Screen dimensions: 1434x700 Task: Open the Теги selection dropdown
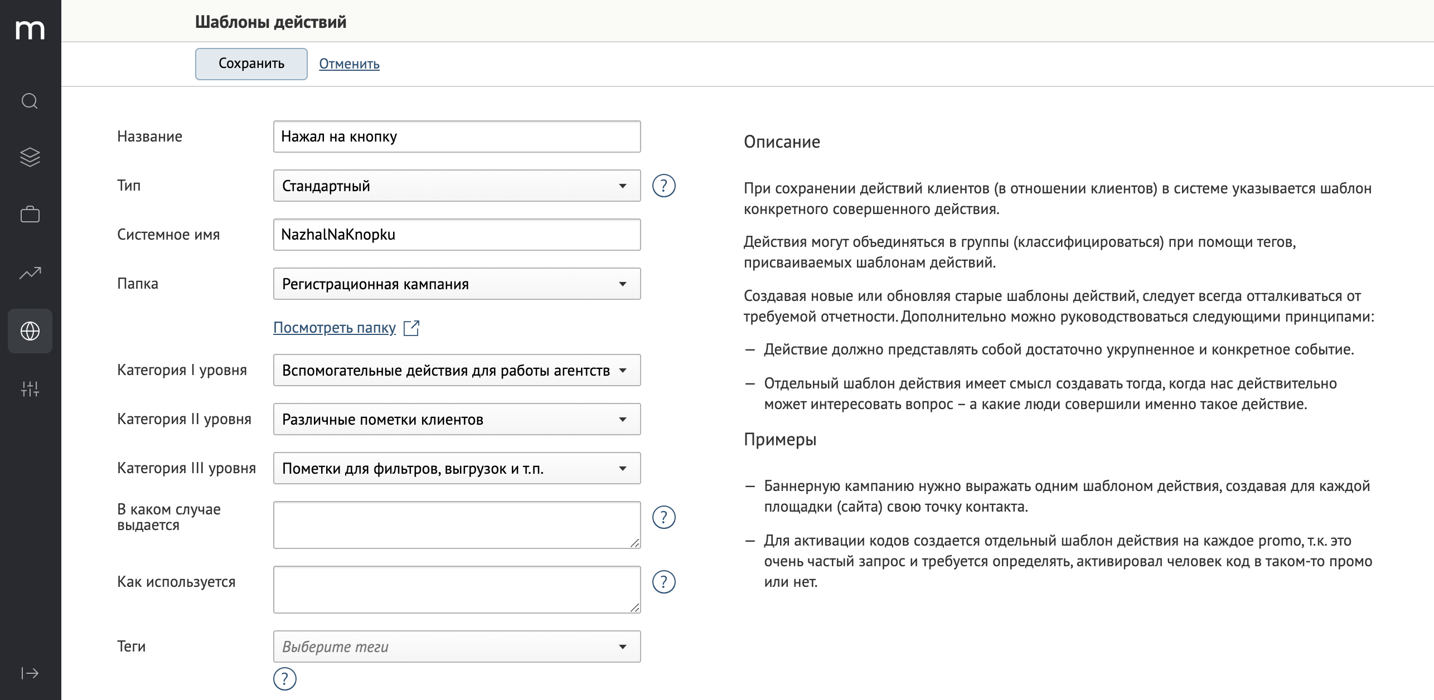(457, 646)
